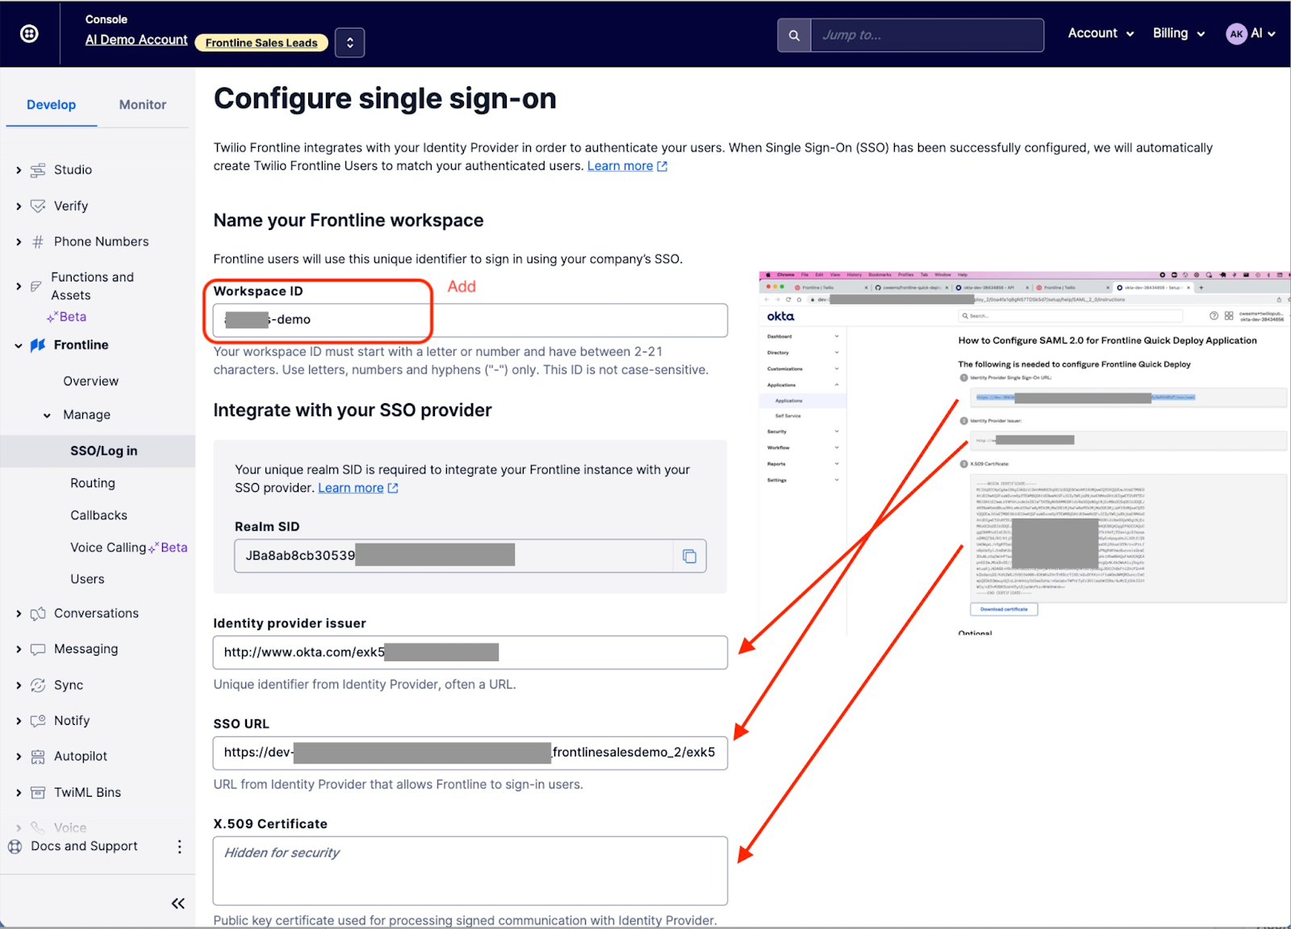Open the Users page
The width and height of the screenshot is (1291, 929).
tap(87, 579)
